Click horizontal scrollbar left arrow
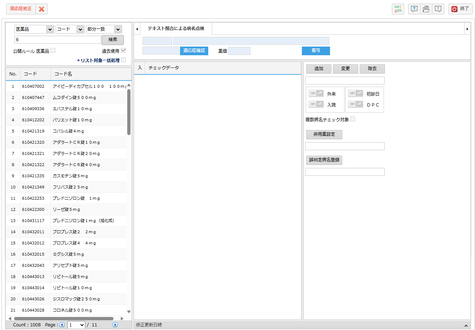 (x=9, y=318)
